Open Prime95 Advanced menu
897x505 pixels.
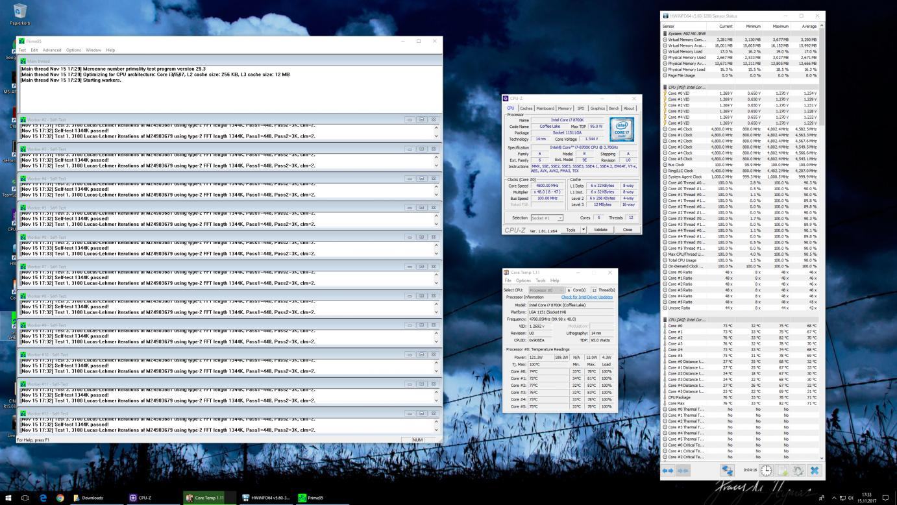click(x=52, y=50)
